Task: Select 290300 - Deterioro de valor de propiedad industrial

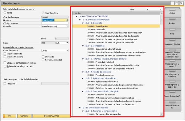Action: tap(111, 69)
